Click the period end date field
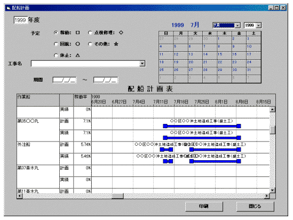Viewport: 293px width, 220px height. [x=106, y=80]
